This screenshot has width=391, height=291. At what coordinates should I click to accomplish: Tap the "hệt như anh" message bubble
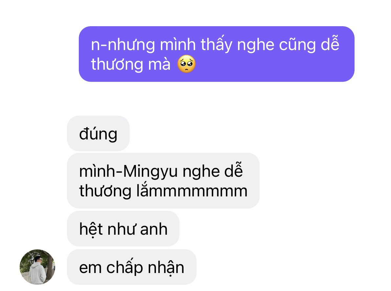pyautogui.click(x=123, y=228)
